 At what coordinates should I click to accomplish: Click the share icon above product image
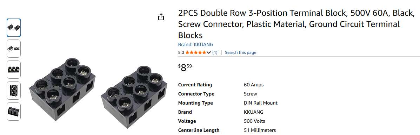(x=161, y=17)
